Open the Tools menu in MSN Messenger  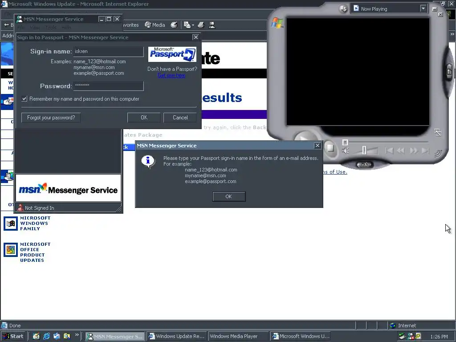(51, 27)
